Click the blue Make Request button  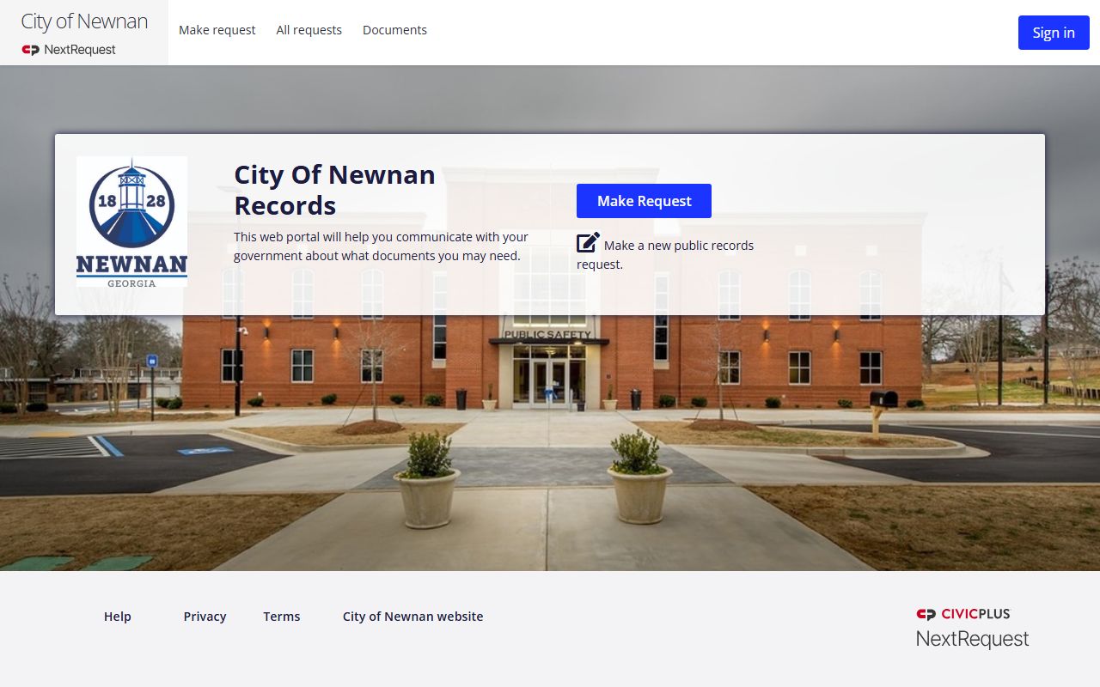coord(644,201)
